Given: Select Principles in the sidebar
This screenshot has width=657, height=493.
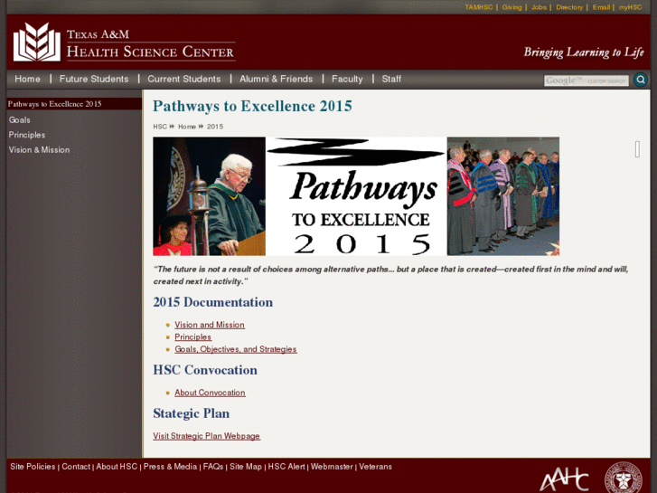Looking at the screenshot, I should coord(27,135).
